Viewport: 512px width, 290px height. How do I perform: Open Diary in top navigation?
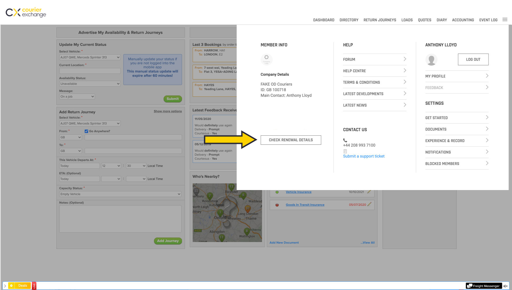point(442,20)
